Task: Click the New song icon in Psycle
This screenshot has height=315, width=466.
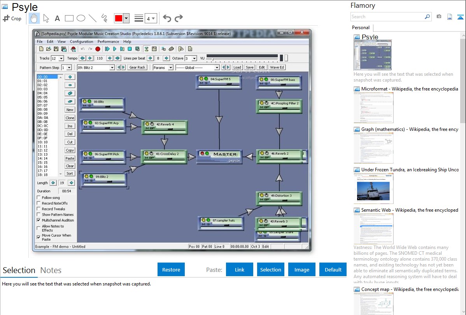Action: tap(41, 49)
